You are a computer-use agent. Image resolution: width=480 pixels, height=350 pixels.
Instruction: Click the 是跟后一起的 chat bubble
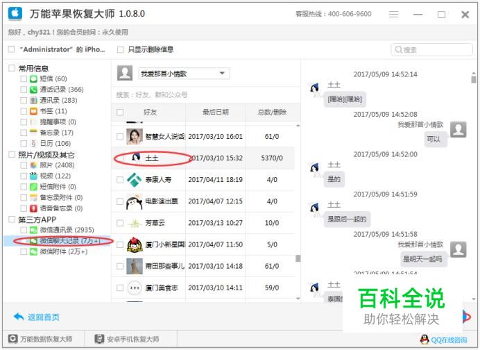coord(347,219)
